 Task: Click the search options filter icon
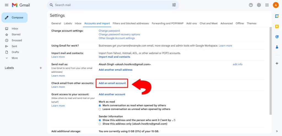(174, 5)
